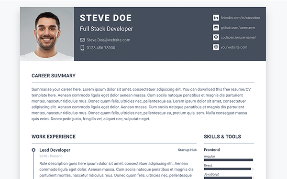The height and width of the screenshot is (179, 287).
Task: Click the envelope email icon
Action: [82, 40]
